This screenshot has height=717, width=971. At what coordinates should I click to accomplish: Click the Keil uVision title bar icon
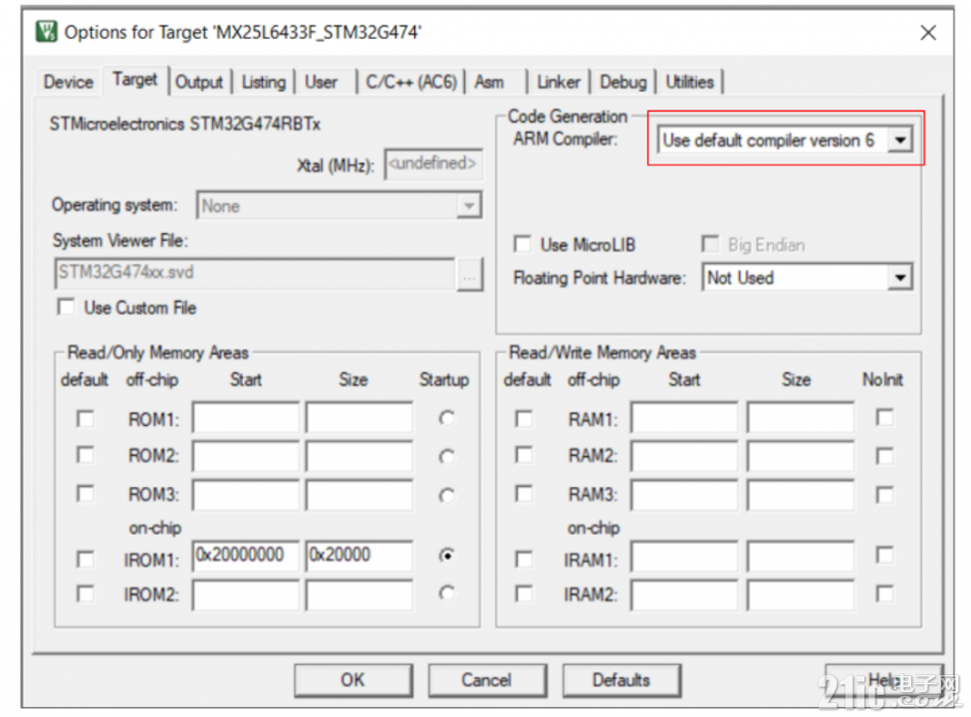(46, 31)
